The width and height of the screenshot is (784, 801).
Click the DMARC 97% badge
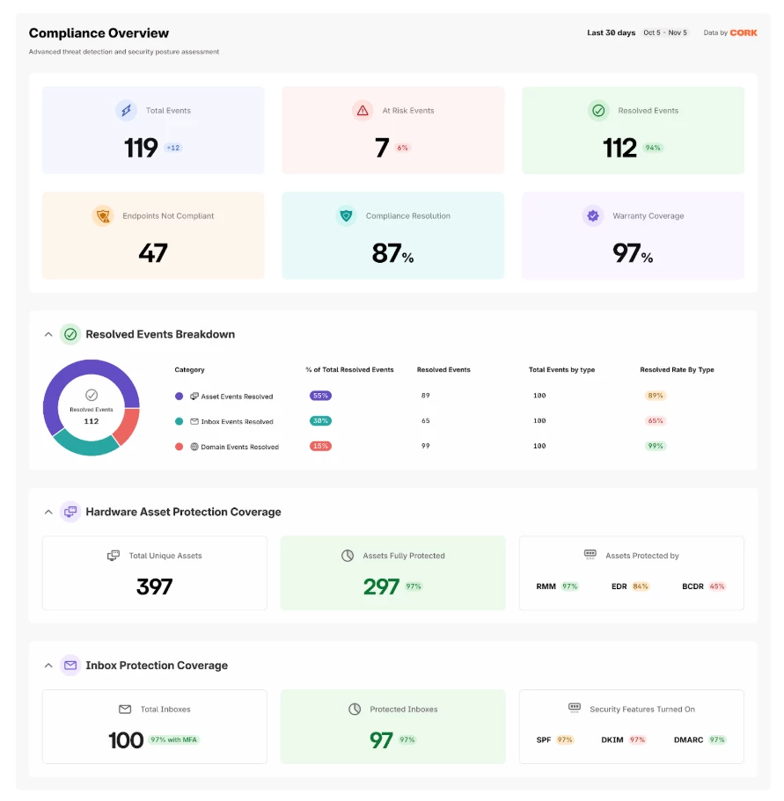(x=717, y=739)
